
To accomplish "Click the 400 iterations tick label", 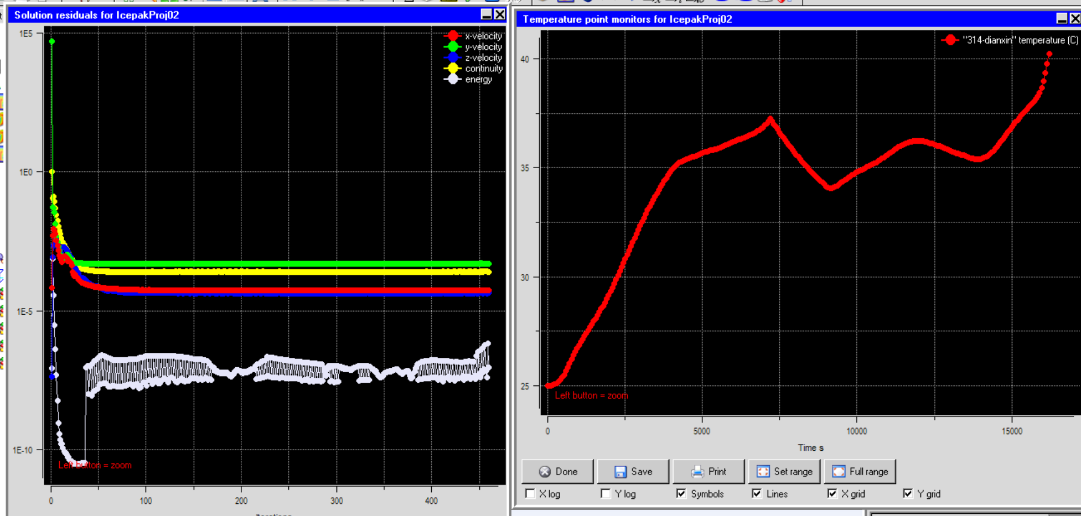I will point(431,501).
